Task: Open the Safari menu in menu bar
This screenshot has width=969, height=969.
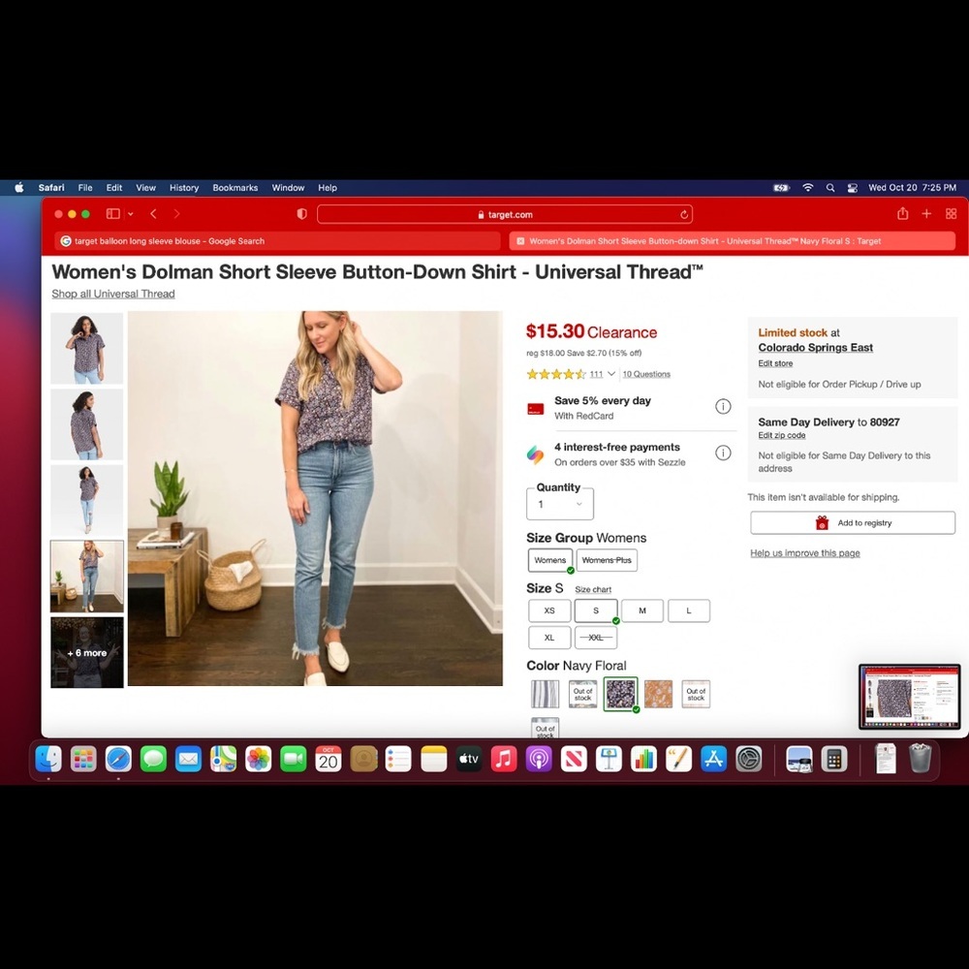Action: point(51,188)
